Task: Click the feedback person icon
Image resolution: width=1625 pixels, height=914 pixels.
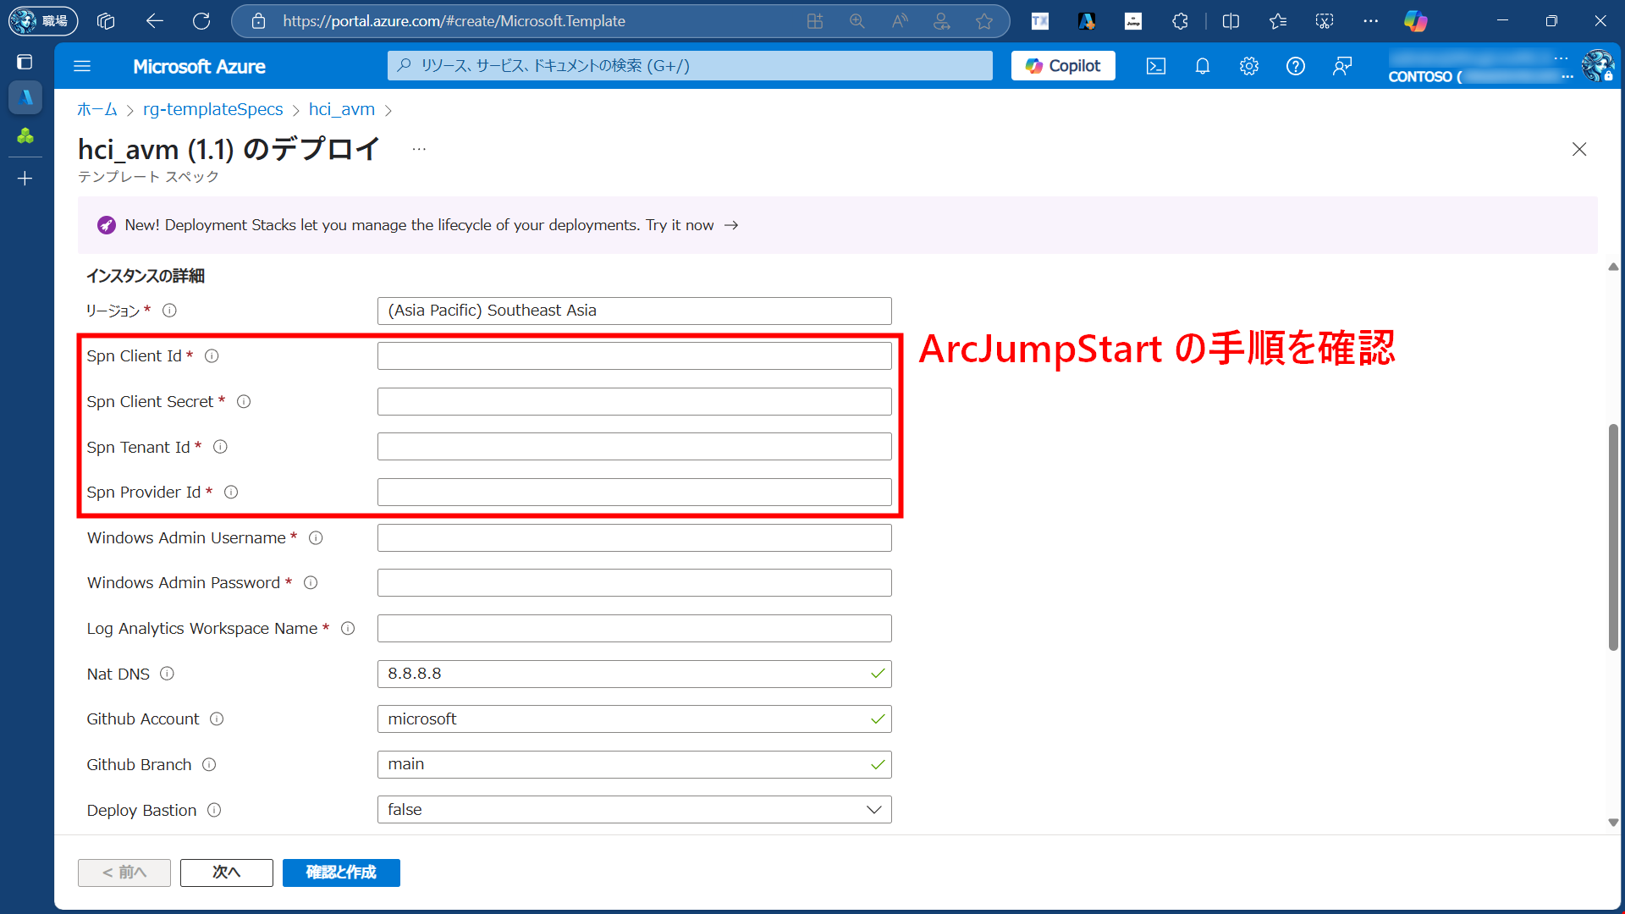Action: point(1341,66)
